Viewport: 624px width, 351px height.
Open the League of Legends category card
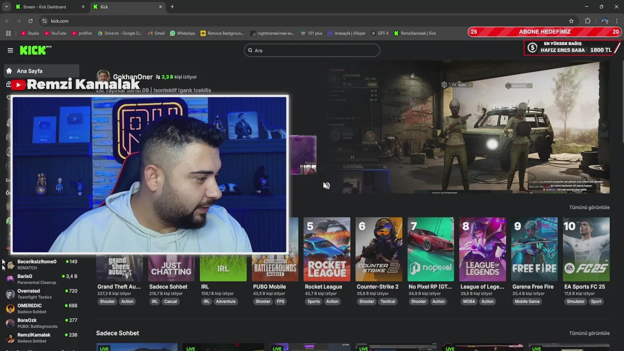(483, 249)
